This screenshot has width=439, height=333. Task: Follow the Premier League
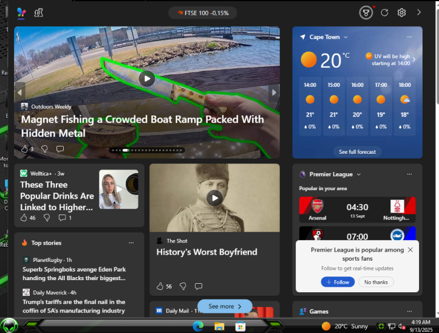(338, 282)
